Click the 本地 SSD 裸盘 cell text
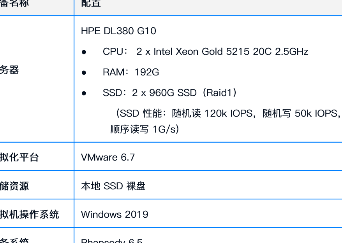 (x=113, y=186)
